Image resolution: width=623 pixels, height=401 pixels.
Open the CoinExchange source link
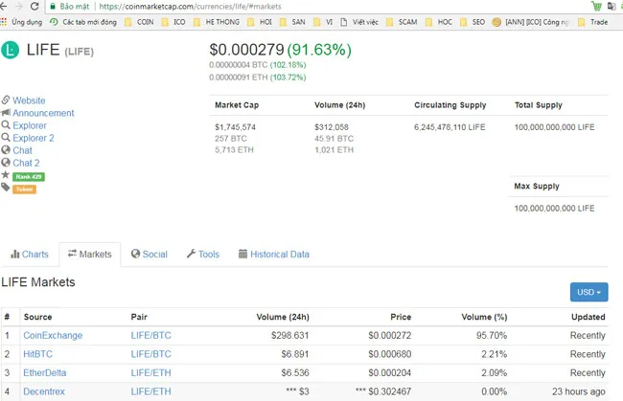53,336
